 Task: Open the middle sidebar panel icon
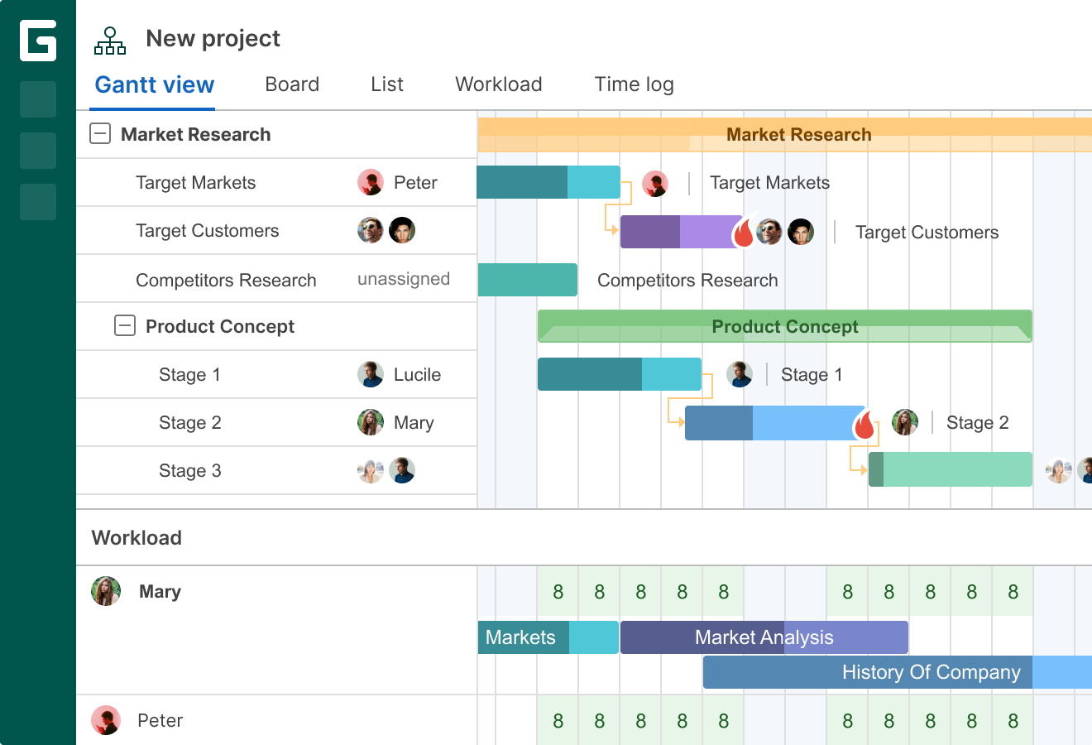pyautogui.click(x=37, y=151)
